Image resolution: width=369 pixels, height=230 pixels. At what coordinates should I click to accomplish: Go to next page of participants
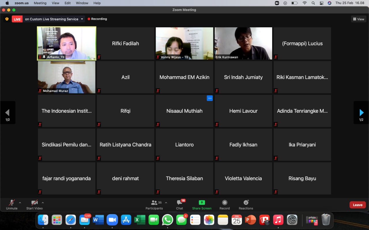[361, 112]
